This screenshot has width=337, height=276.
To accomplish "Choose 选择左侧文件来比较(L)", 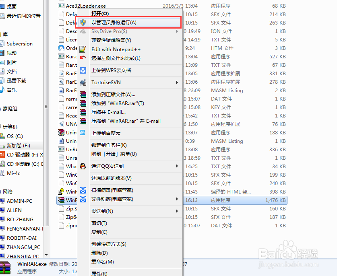I will [116, 58].
